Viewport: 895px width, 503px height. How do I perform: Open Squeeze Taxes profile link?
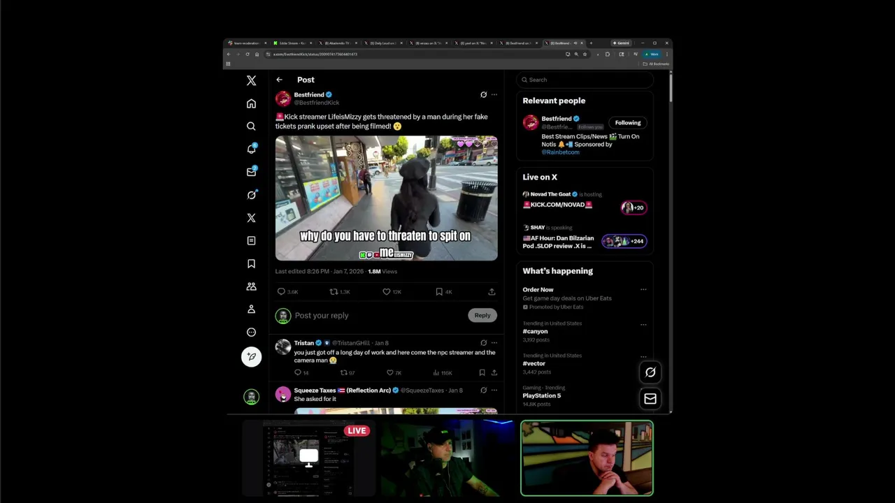(x=342, y=391)
